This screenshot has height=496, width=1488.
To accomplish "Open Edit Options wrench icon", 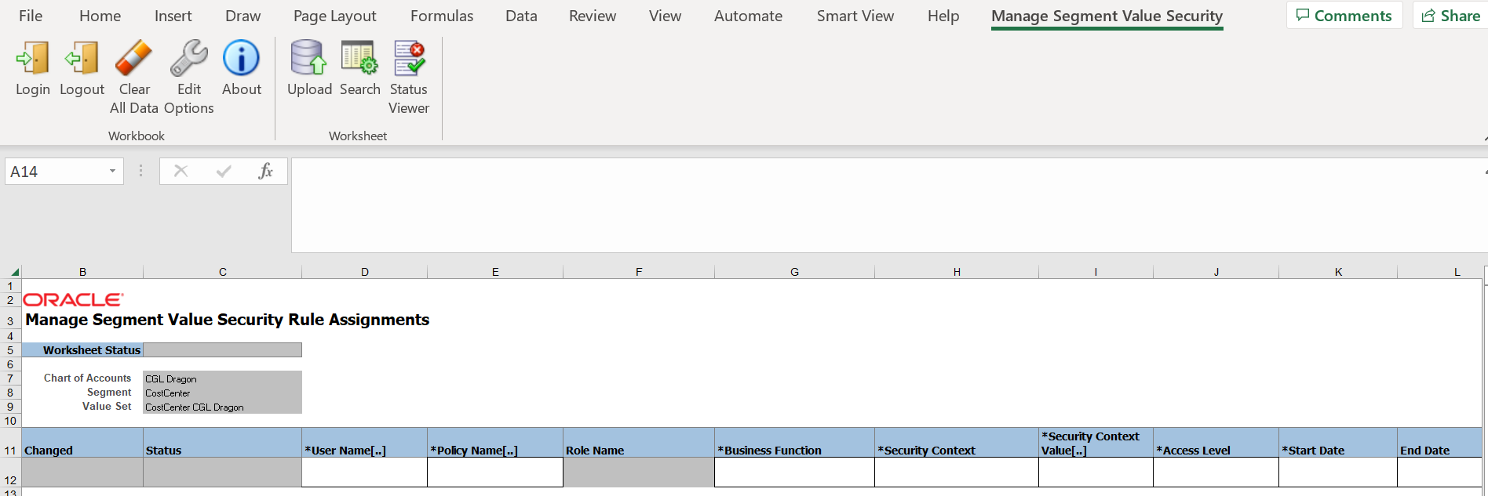I will point(189,59).
